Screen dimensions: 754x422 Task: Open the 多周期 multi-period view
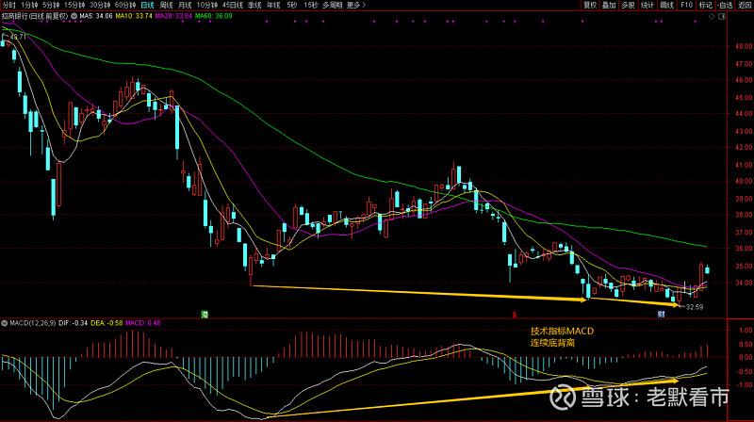[331, 5]
